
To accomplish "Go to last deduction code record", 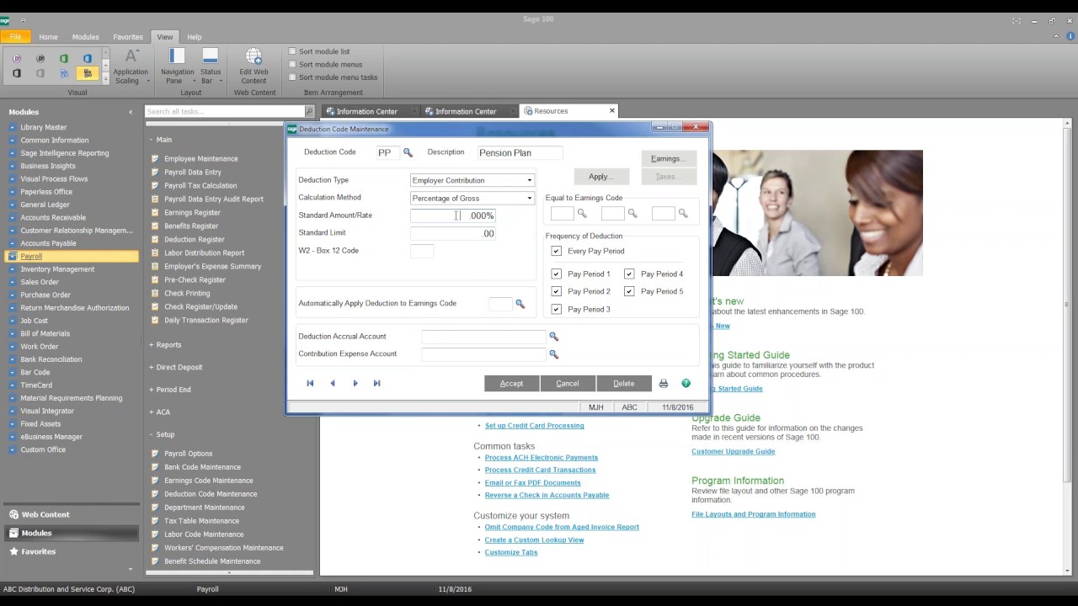I will (x=376, y=383).
